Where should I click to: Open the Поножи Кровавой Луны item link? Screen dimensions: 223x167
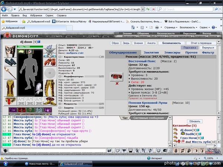tap(148, 103)
